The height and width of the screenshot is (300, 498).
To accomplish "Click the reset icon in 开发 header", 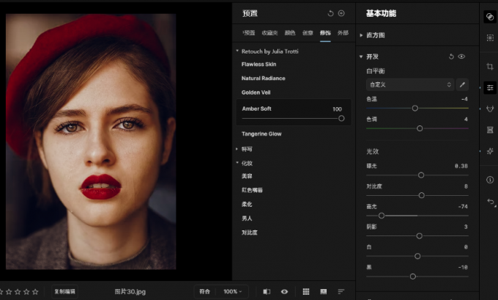I will 451,56.
